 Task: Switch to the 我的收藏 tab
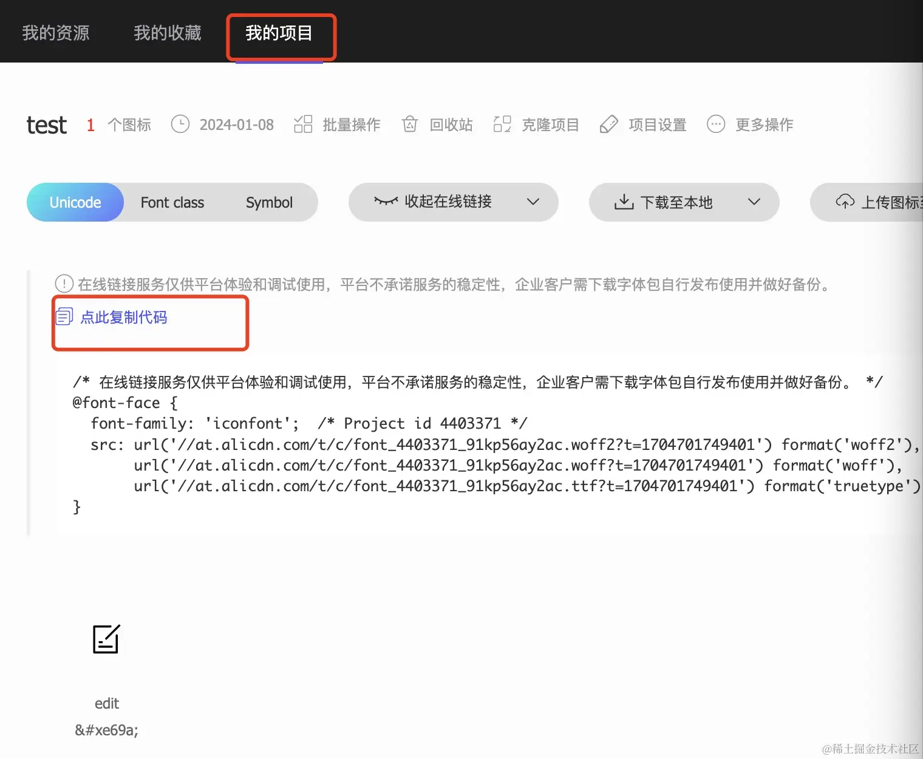(168, 33)
